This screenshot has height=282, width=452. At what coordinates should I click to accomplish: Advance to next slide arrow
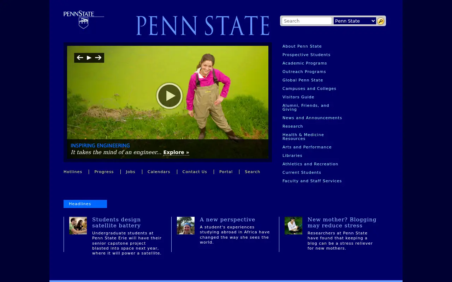click(98, 58)
